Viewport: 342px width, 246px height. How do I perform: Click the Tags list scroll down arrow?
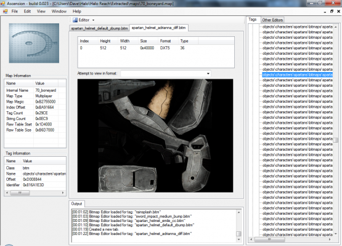336,234
